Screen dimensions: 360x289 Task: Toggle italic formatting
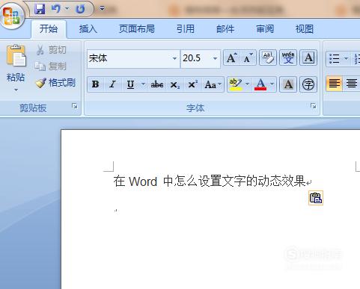113,84
